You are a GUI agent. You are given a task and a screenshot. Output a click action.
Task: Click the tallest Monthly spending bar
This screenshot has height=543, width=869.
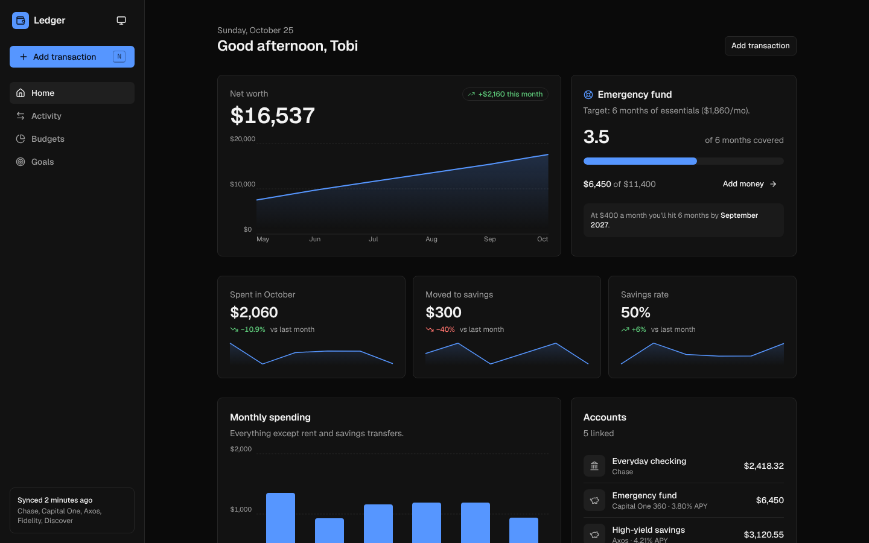click(x=281, y=518)
